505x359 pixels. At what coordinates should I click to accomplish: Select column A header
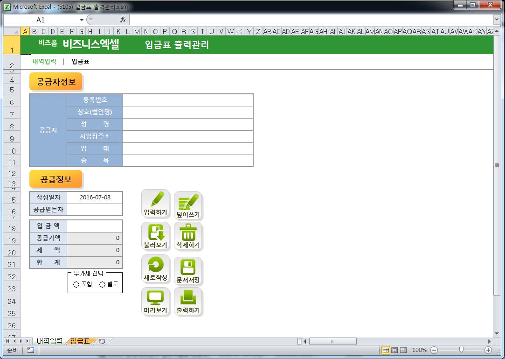25,31
